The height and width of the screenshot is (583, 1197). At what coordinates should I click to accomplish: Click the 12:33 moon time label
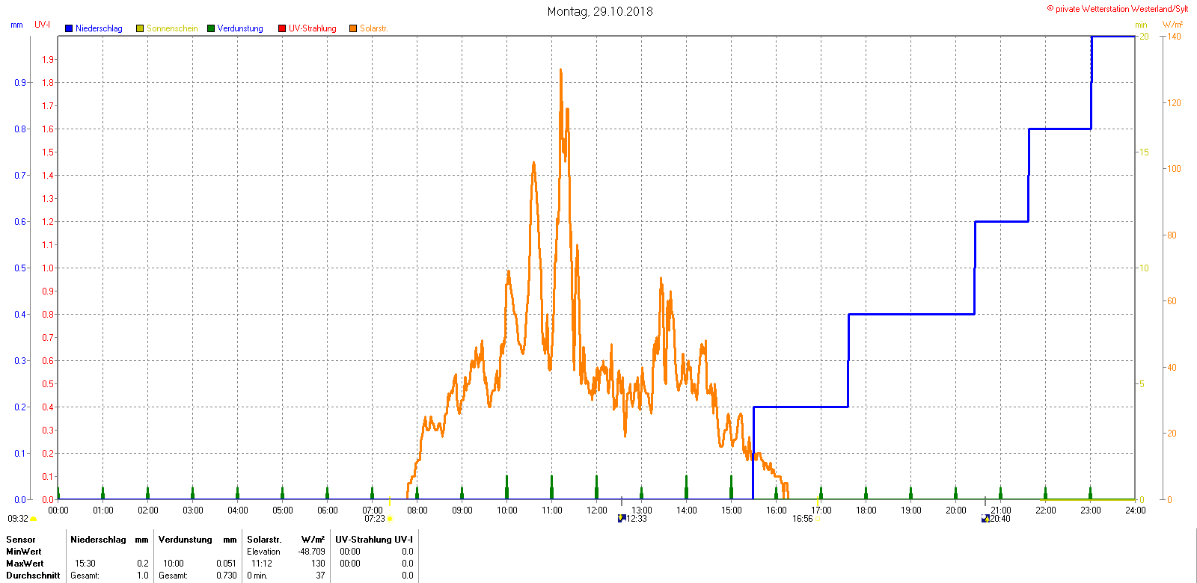pos(637,519)
